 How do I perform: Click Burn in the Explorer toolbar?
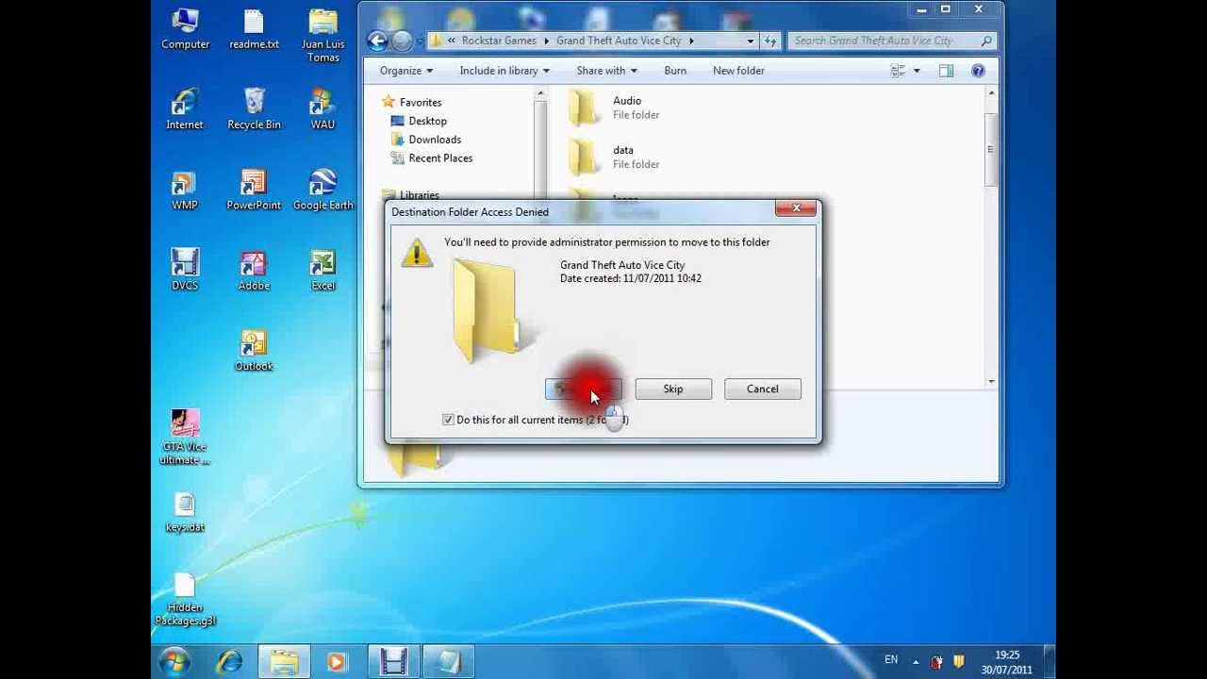pyautogui.click(x=675, y=71)
